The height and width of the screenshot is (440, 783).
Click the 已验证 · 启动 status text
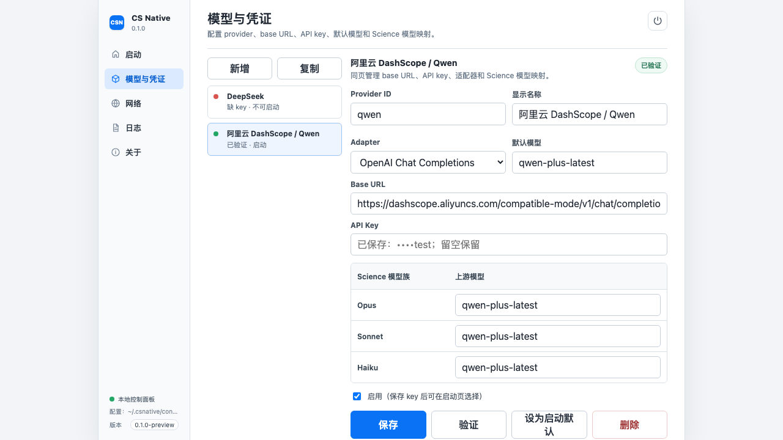pyautogui.click(x=247, y=145)
